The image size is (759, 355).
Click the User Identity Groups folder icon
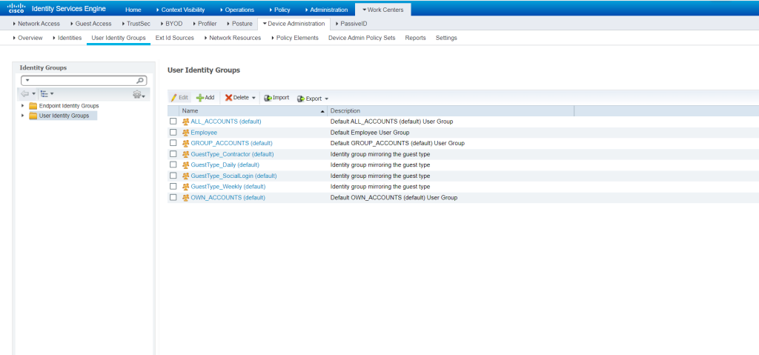click(x=33, y=116)
